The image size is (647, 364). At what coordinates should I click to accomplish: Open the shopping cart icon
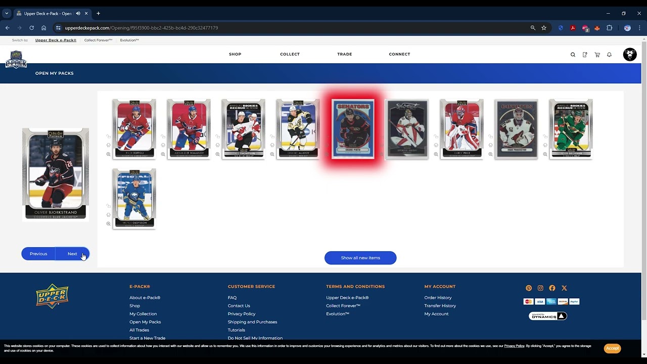click(x=597, y=55)
